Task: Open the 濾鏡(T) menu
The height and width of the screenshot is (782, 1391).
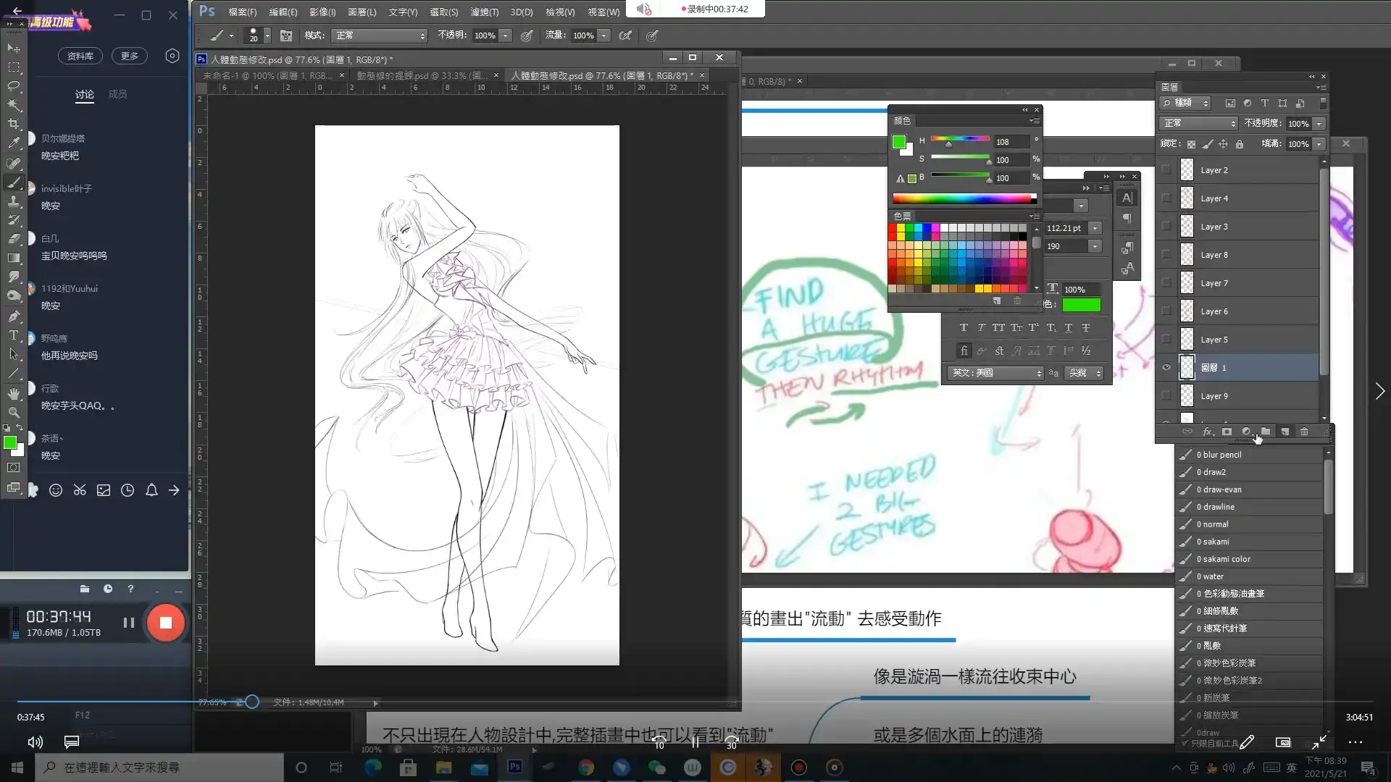Action: point(484,12)
